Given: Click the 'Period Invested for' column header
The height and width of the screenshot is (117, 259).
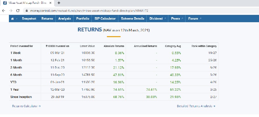Looking at the screenshot, I should (22, 46).
